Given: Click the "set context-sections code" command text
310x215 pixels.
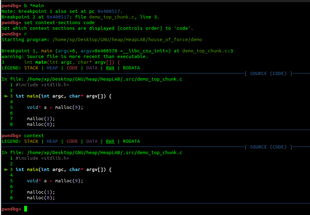Looking at the screenshot, I should pos(59,23).
